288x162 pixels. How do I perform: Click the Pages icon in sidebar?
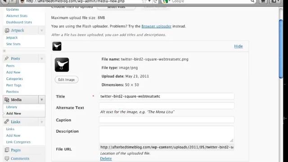tap(7, 150)
